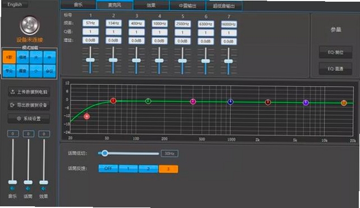Screen dimensions: 360x208
Task: Click band 1 gain 0.0dB field
Action: coord(91,40)
